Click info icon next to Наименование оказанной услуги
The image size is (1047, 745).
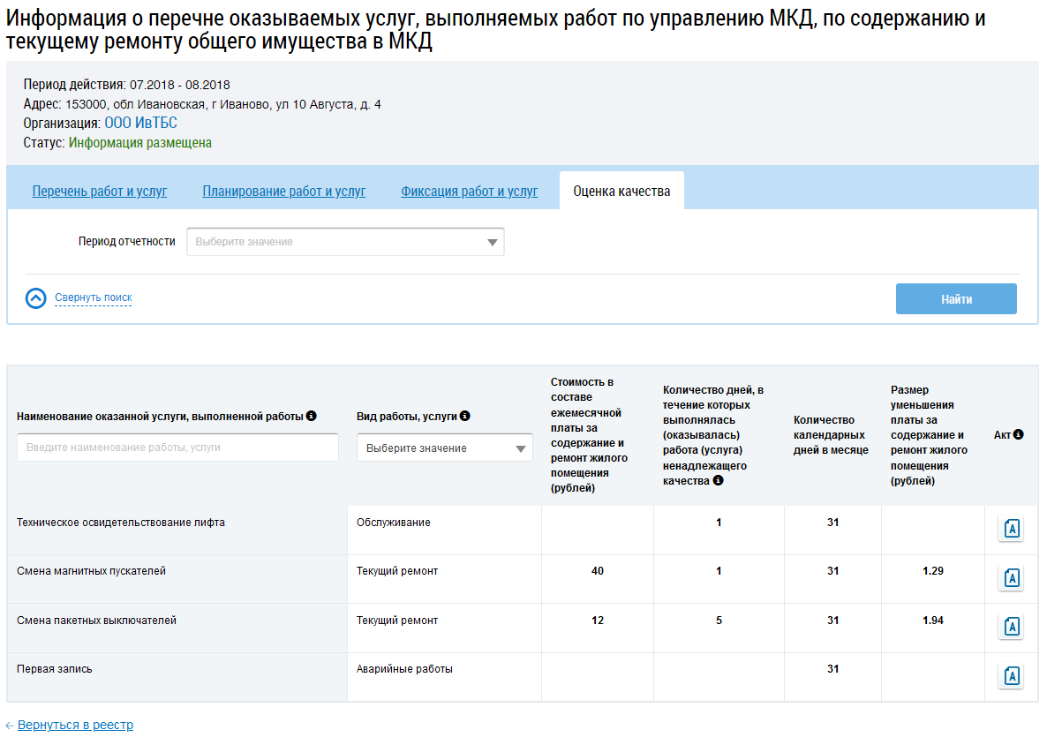(x=311, y=416)
